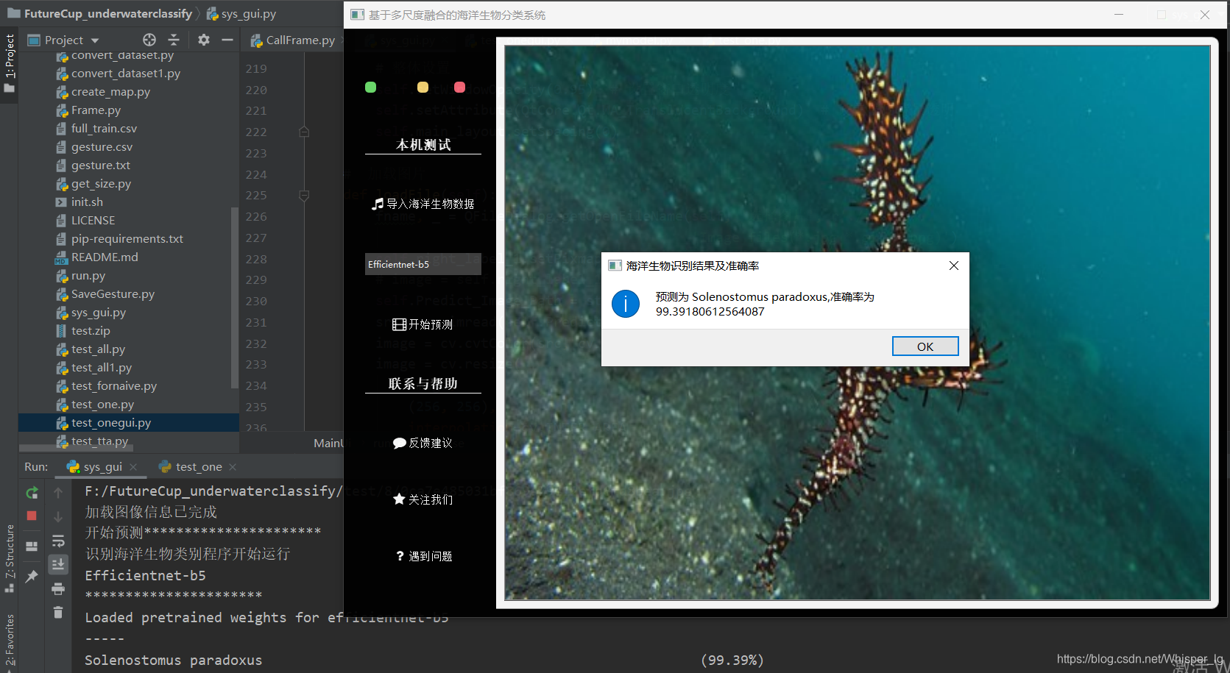
Task: Click the locate current file target icon
Action: (x=149, y=40)
